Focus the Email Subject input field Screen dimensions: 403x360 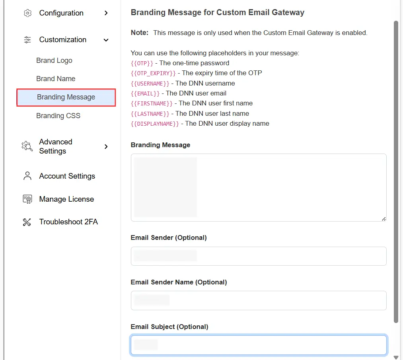coord(259,345)
